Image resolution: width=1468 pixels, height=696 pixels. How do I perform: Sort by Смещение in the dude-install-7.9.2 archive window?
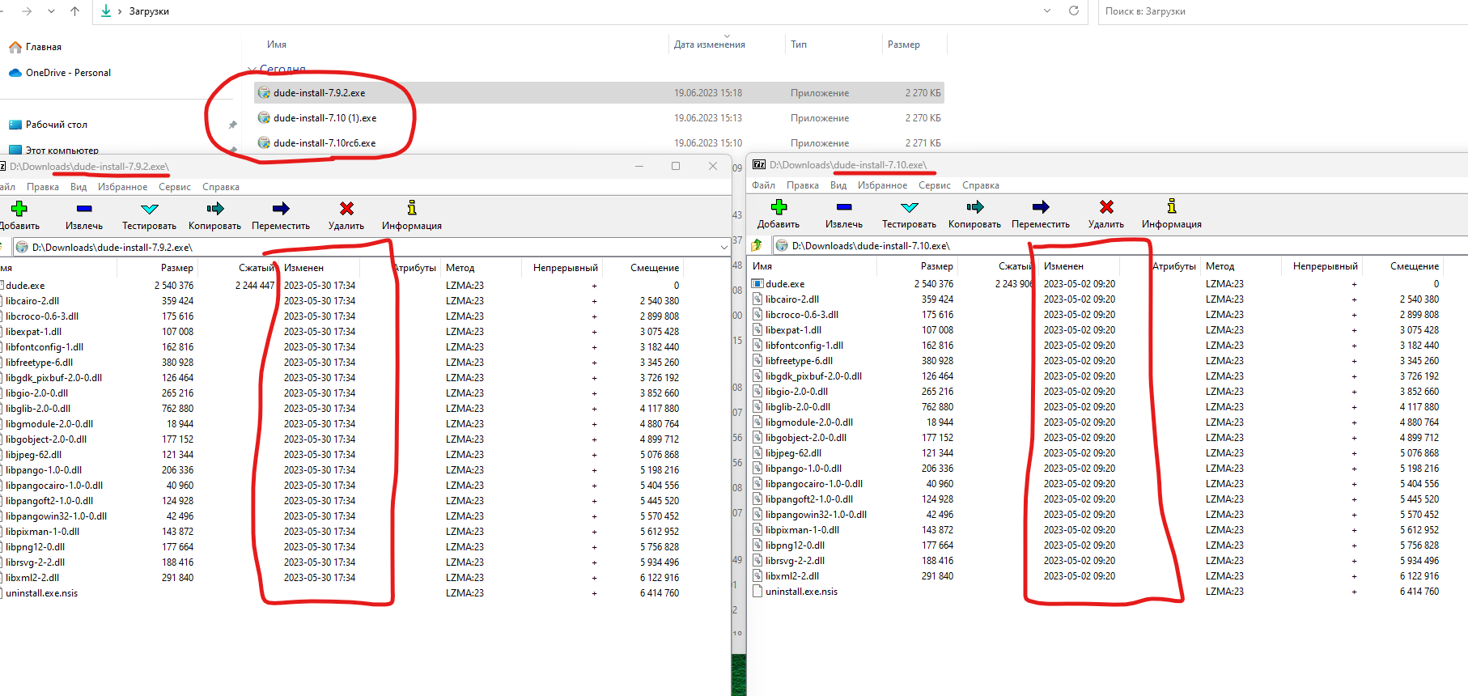click(655, 268)
